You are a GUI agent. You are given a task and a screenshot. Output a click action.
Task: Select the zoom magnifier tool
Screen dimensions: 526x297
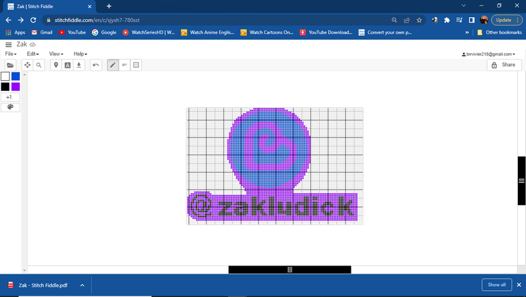pos(39,65)
